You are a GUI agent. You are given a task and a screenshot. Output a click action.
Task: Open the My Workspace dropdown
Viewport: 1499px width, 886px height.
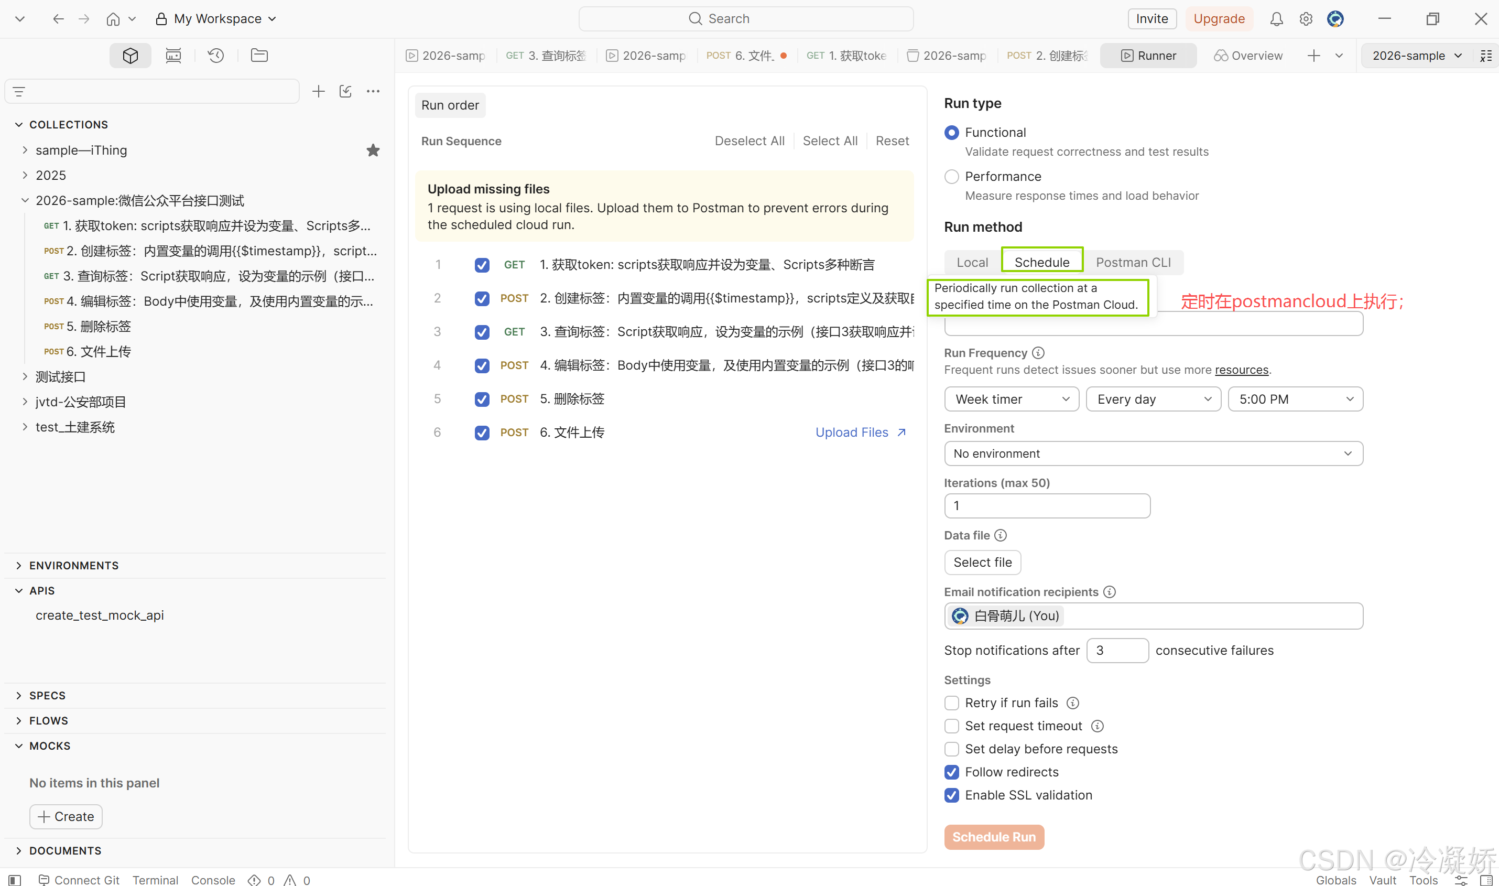[216, 19]
